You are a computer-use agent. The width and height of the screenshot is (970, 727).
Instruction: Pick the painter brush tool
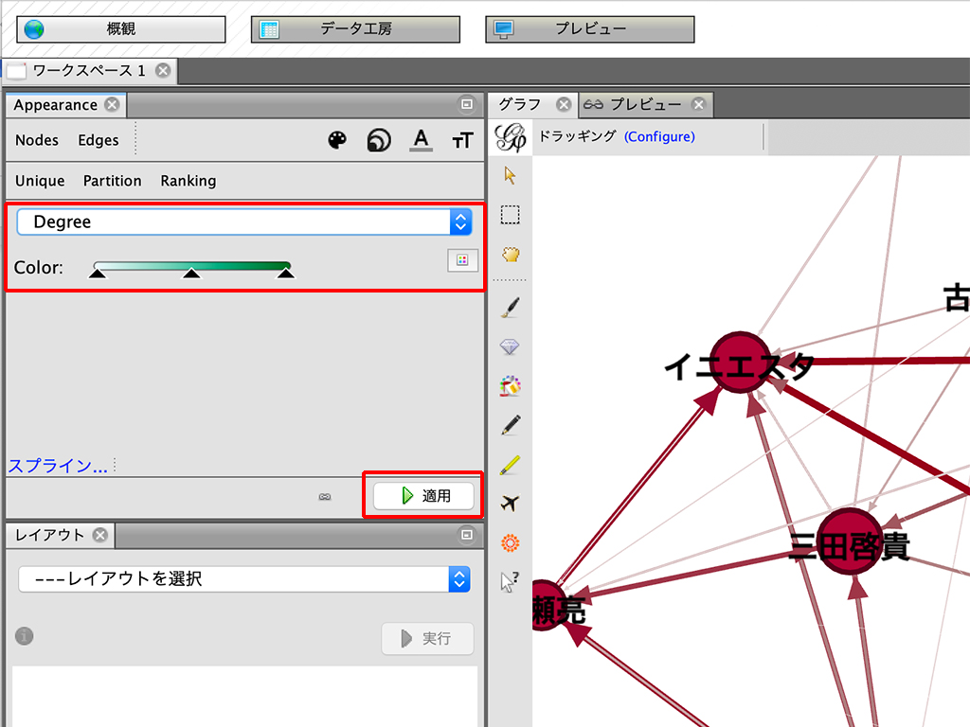tap(511, 307)
